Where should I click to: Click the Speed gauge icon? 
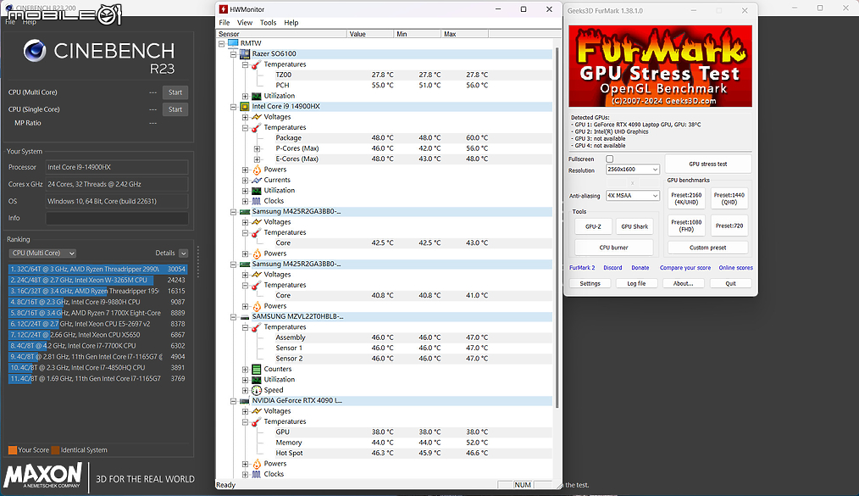(256, 390)
